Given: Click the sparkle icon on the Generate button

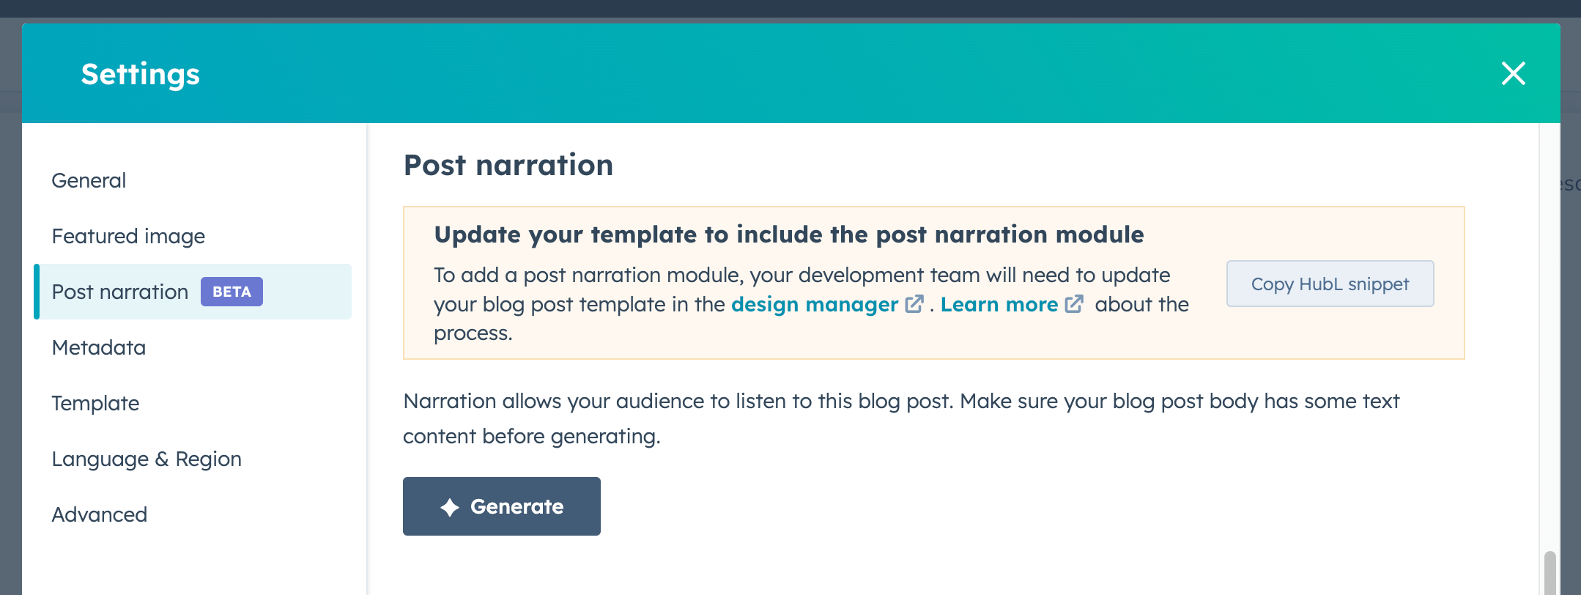Looking at the screenshot, I should coord(448,506).
